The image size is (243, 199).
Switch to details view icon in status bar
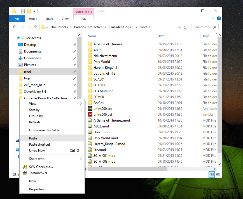click(x=212, y=175)
